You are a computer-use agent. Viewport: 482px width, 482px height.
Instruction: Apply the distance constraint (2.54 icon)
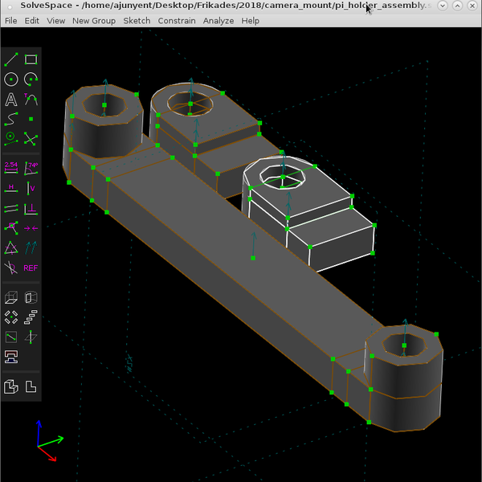point(11,167)
